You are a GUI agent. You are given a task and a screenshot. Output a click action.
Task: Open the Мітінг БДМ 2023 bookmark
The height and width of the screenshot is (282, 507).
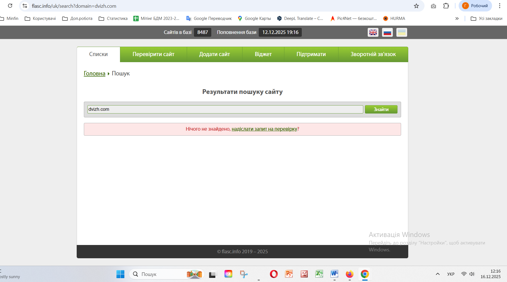pos(156,19)
